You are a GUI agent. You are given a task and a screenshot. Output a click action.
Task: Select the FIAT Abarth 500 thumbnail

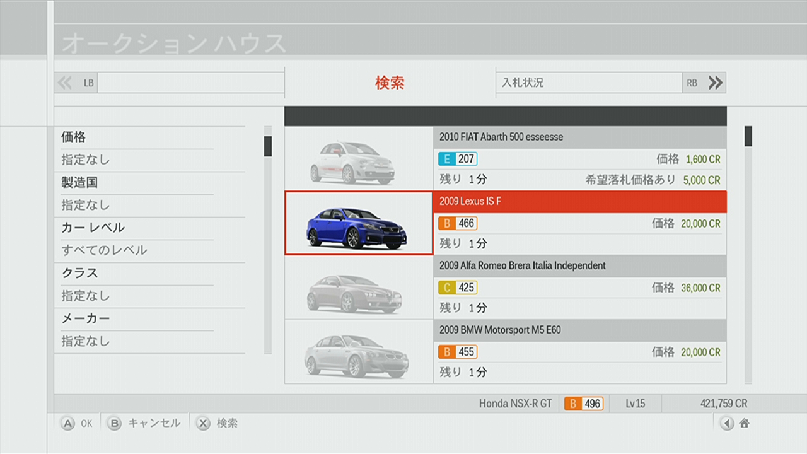point(359,159)
